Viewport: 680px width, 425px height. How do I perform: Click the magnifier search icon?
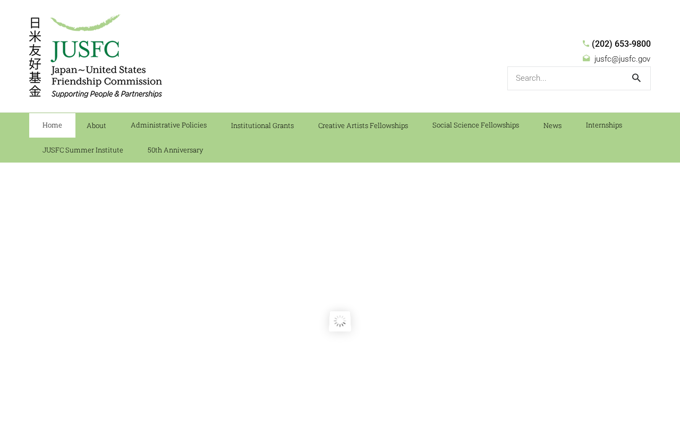pyautogui.click(x=636, y=78)
